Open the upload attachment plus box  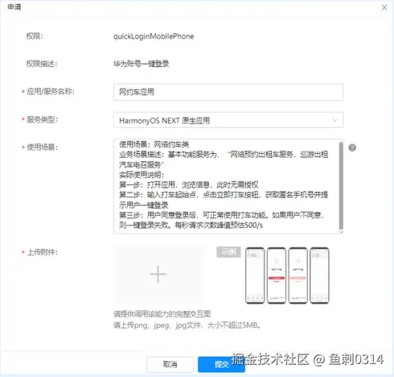coord(158,274)
